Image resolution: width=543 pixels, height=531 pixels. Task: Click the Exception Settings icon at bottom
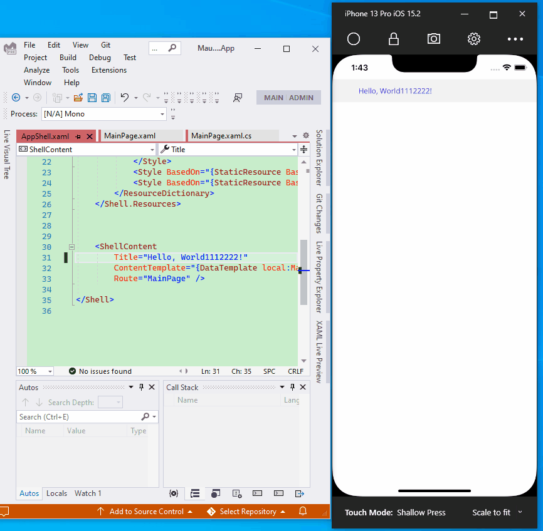pyautogui.click(x=237, y=493)
